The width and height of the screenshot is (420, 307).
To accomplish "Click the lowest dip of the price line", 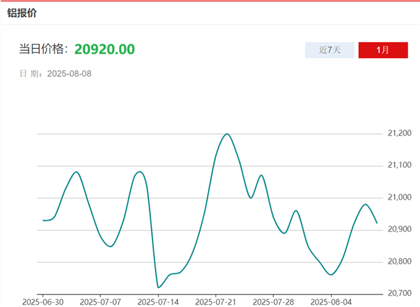I will pyautogui.click(x=159, y=287).
